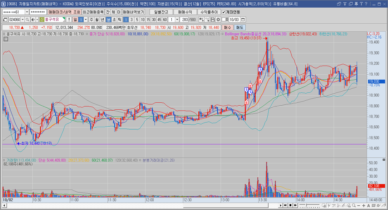Select the 틱 tick period toggle
This screenshot has height=210, width=388.
(x=119, y=20)
